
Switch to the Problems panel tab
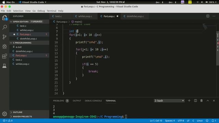(x=61, y=101)
